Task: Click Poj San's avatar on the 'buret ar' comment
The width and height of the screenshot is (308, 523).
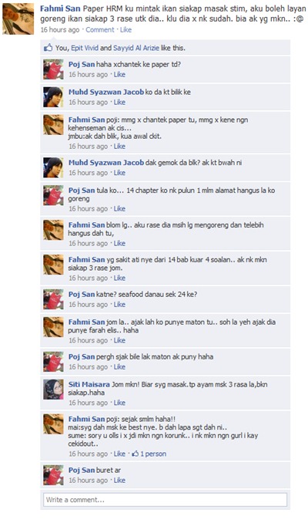Action: click(53, 475)
